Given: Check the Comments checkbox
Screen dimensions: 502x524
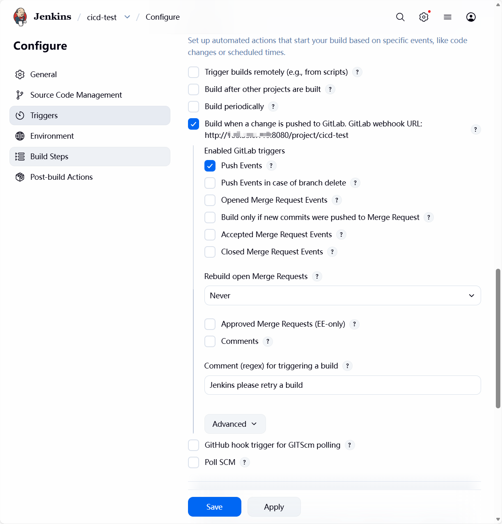Looking at the screenshot, I should pos(210,341).
